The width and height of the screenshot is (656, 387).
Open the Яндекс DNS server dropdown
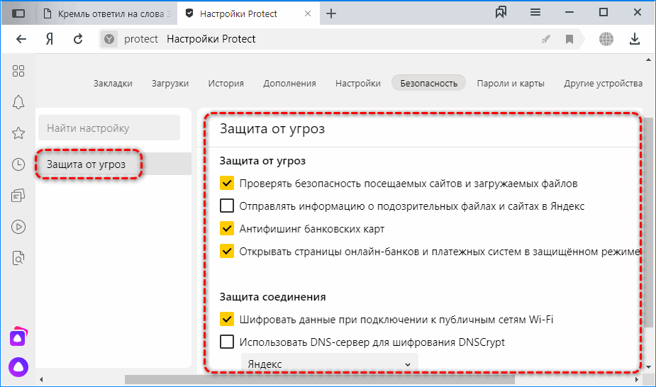[330, 363]
